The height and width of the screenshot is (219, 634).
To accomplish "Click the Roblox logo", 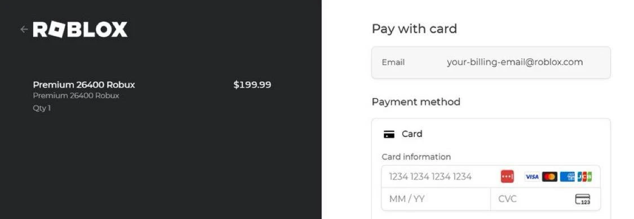I will pos(80,29).
